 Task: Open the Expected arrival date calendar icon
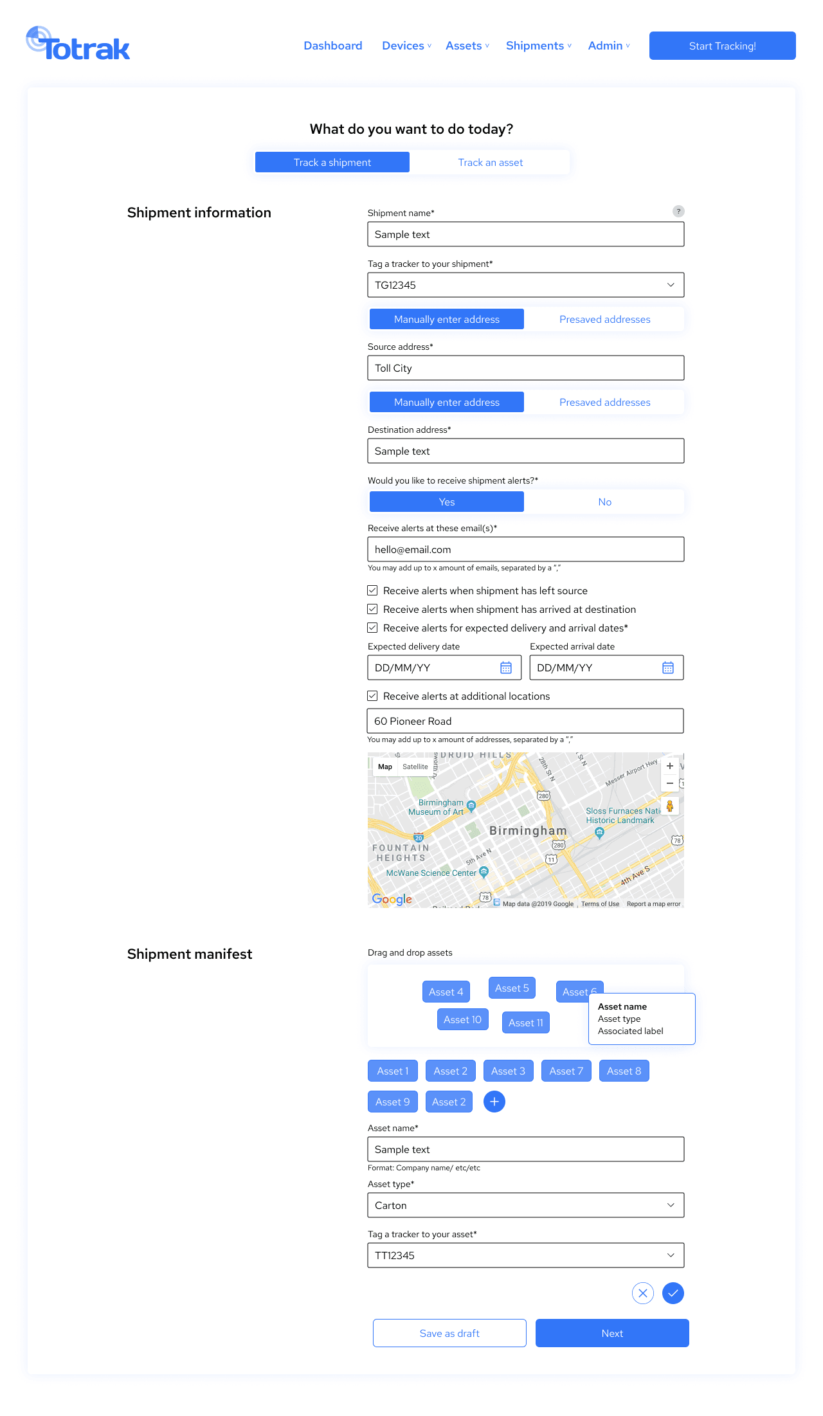pyautogui.click(x=668, y=668)
